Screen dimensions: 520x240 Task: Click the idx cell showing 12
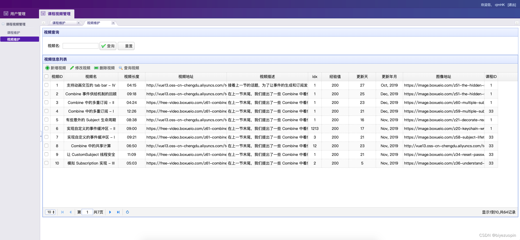click(315, 146)
